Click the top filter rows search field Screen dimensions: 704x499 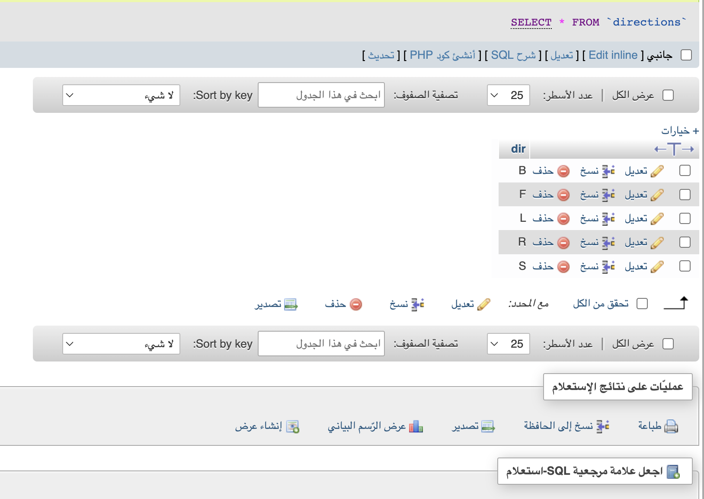321,95
